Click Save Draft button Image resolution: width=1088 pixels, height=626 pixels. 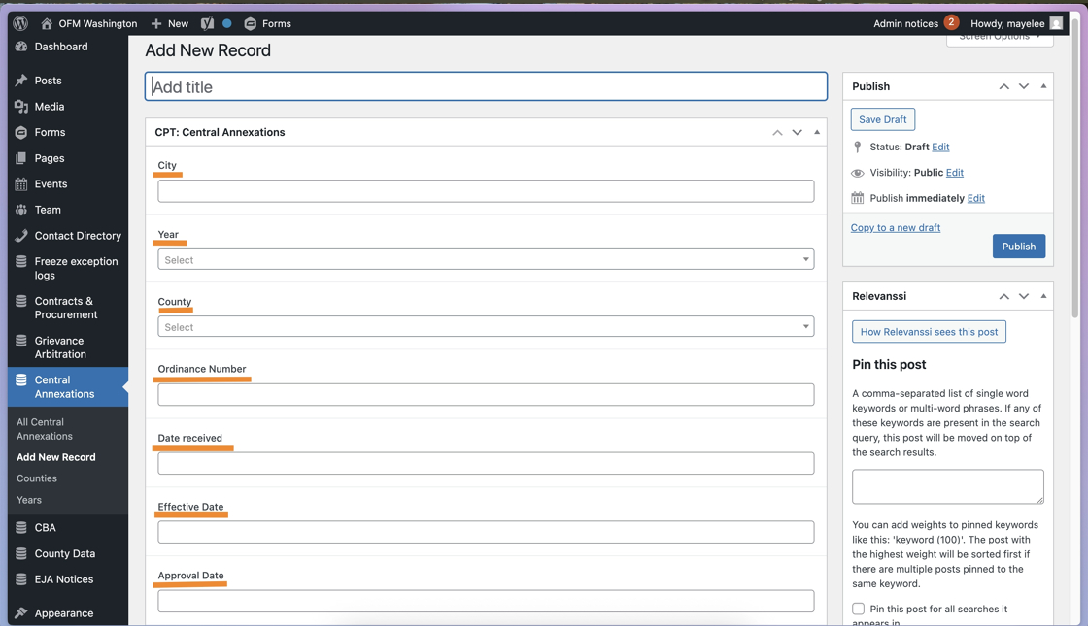(x=883, y=119)
